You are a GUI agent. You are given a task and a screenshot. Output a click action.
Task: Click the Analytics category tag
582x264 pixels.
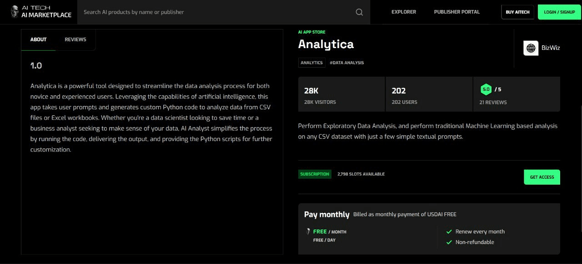pyautogui.click(x=311, y=63)
